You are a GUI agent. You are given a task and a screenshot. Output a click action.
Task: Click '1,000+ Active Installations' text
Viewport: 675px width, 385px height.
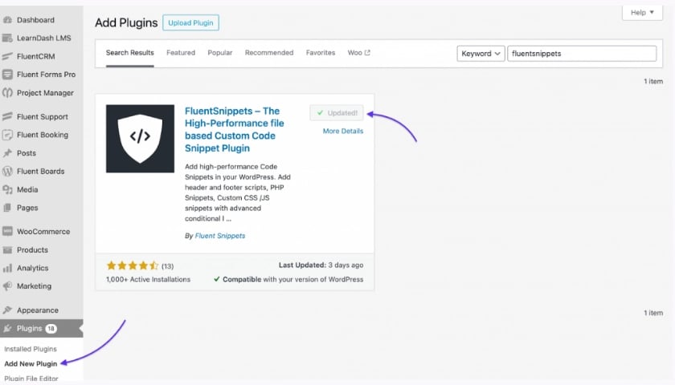coord(148,279)
